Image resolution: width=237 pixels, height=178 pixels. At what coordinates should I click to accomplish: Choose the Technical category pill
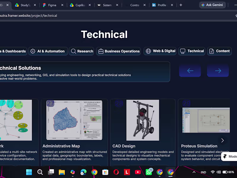tap(192, 51)
